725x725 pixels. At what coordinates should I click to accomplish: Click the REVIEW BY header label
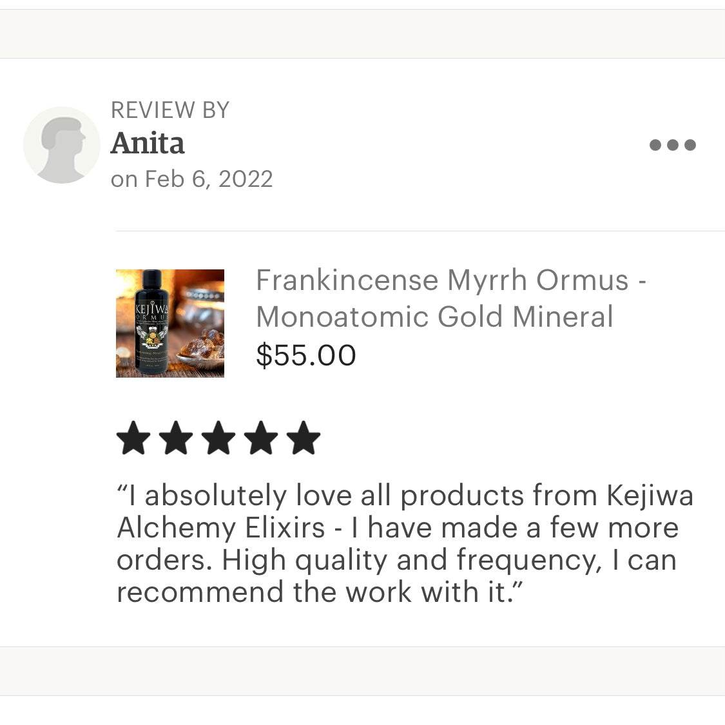170,110
